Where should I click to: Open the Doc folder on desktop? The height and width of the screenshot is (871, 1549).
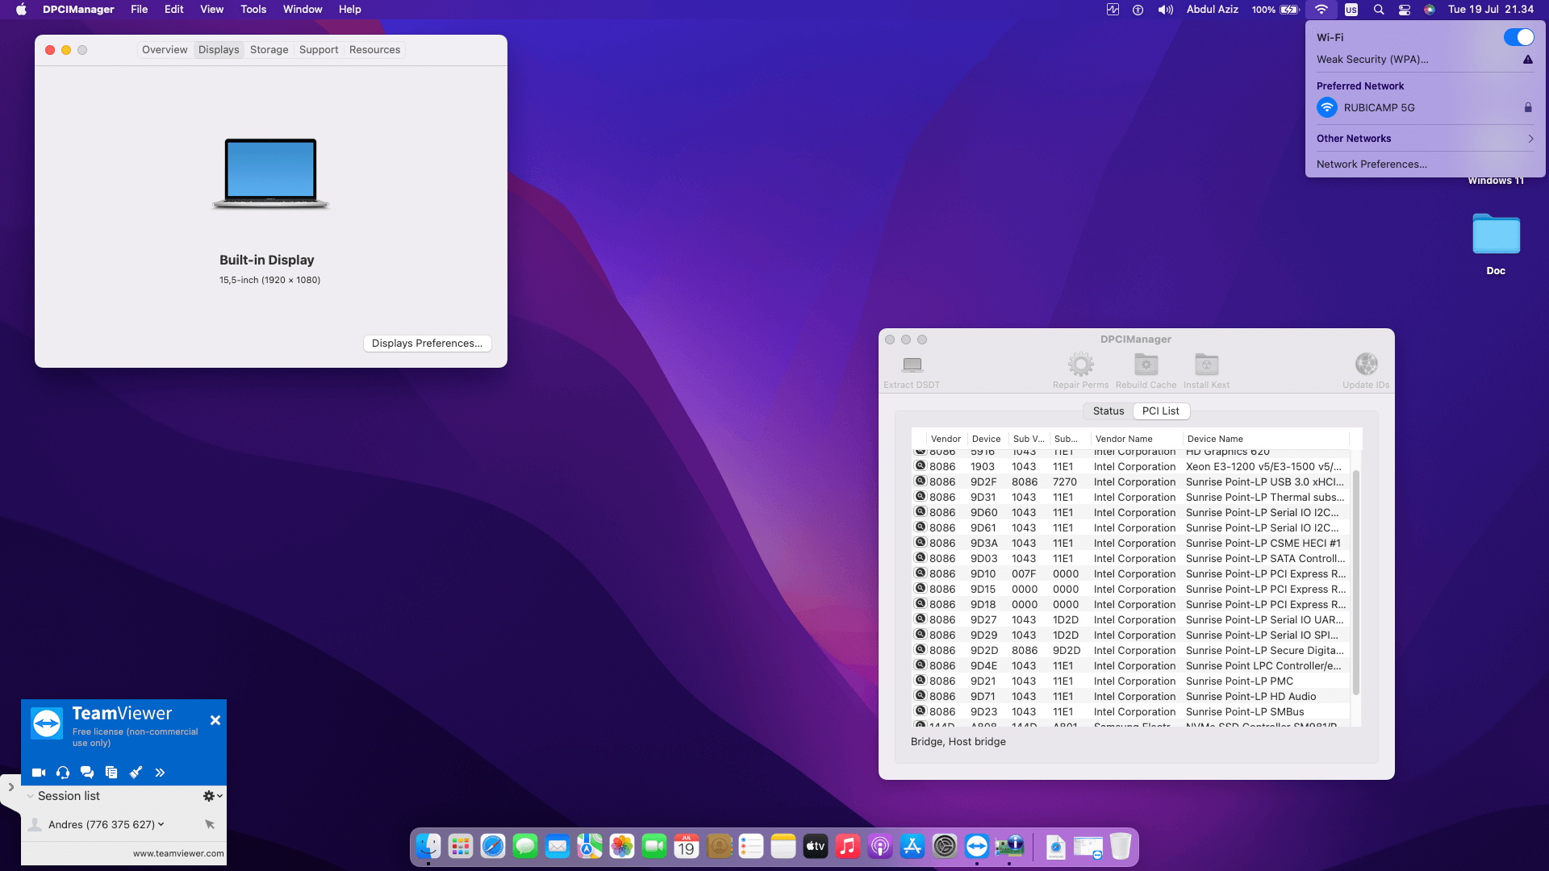coord(1496,235)
